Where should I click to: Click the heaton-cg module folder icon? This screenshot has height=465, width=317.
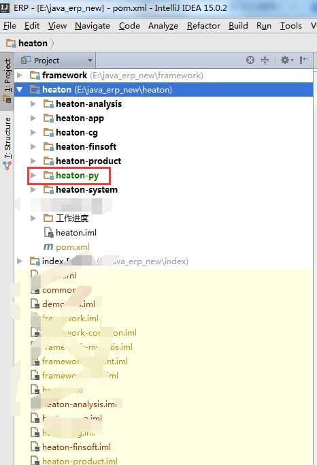pos(48,132)
